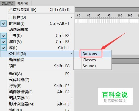The width and height of the screenshot is (139, 111).
Task: Uncheck the 工具(K) checkmark
Action: 4,36
